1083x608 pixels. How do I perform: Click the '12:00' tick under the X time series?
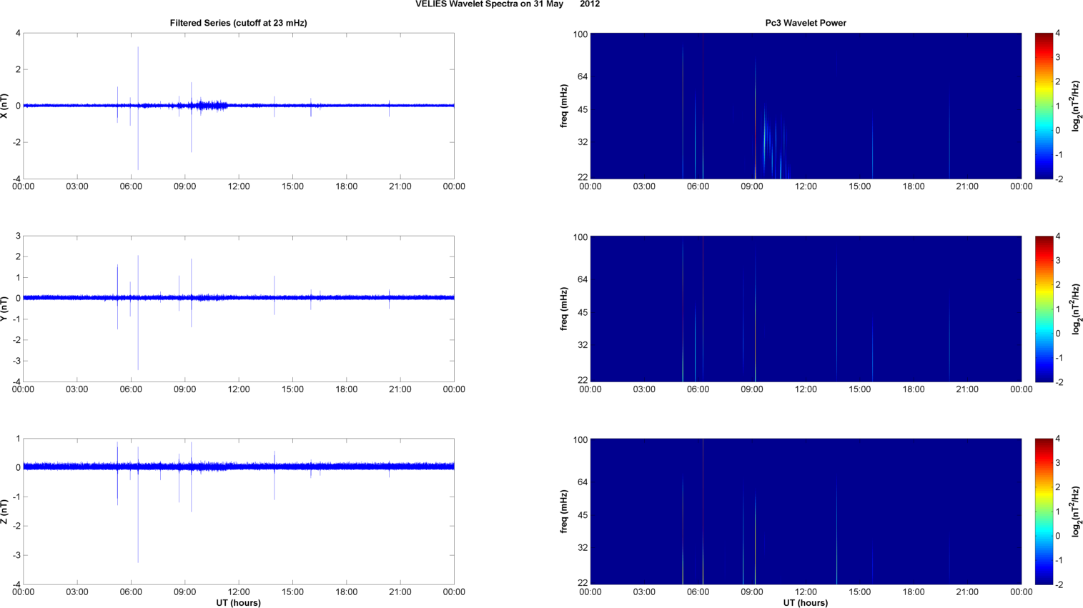239,186
